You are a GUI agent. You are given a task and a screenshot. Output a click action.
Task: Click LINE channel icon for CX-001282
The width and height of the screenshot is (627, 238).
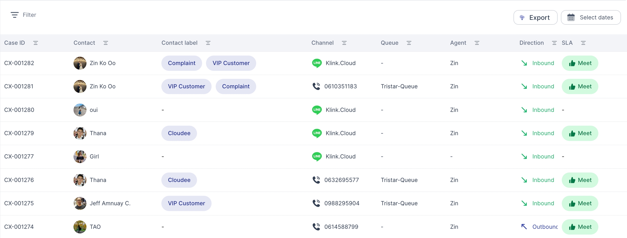[x=317, y=63]
